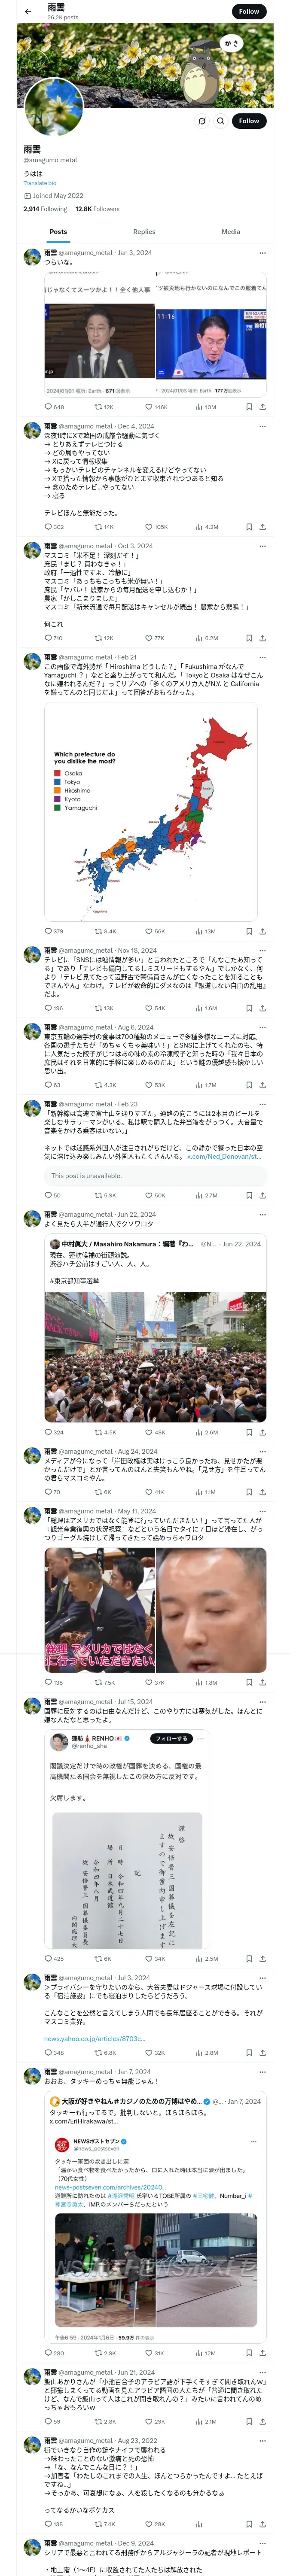Switch to the Replies tab
This screenshot has width=290, height=2576.
tap(144, 231)
